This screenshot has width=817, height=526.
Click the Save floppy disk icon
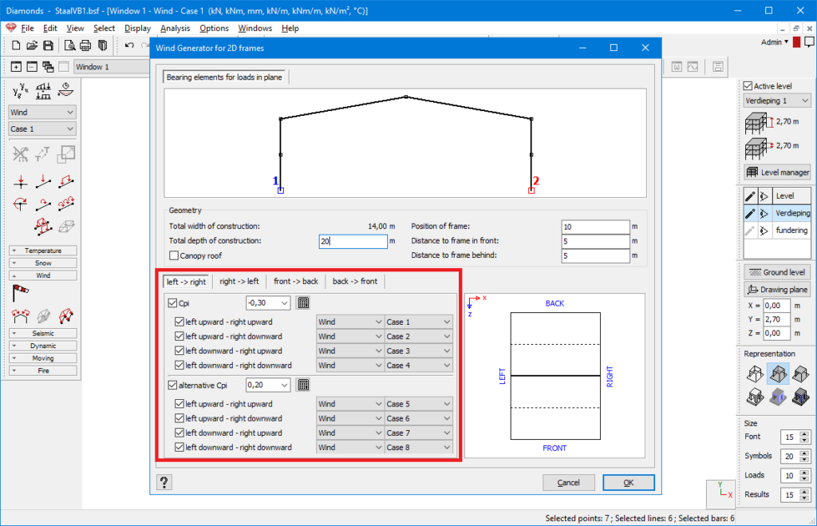pyautogui.click(x=48, y=45)
